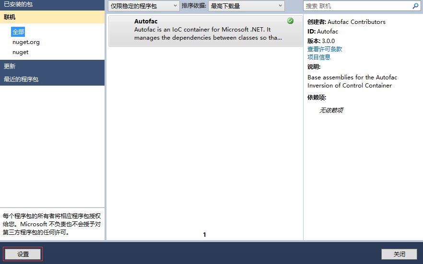423x264 pixels.
Task: Click the ID: Autofac text
Action: (x=323, y=32)
